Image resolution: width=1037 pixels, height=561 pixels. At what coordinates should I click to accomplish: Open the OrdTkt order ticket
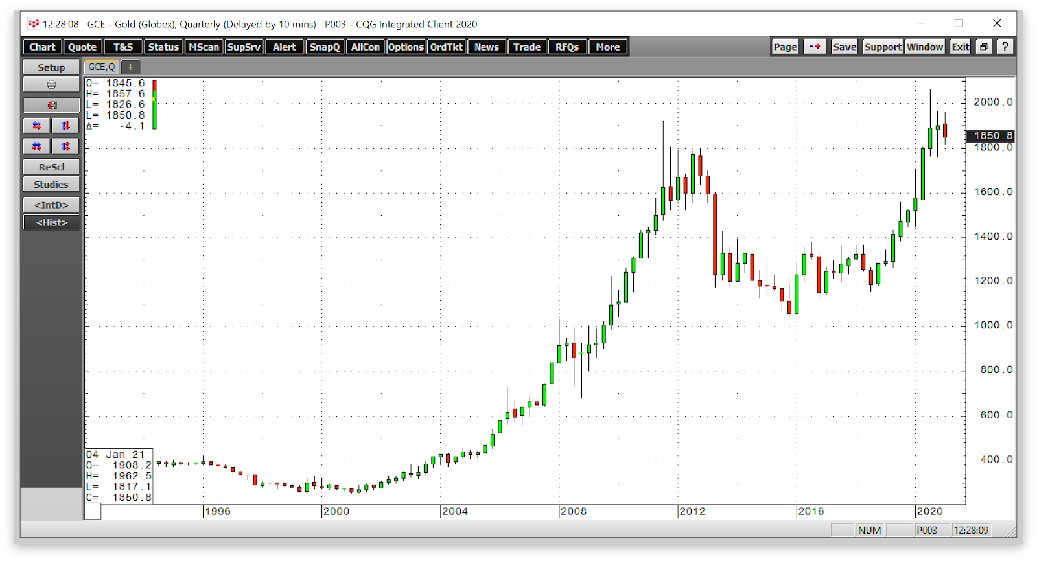(x=447, y=47)
